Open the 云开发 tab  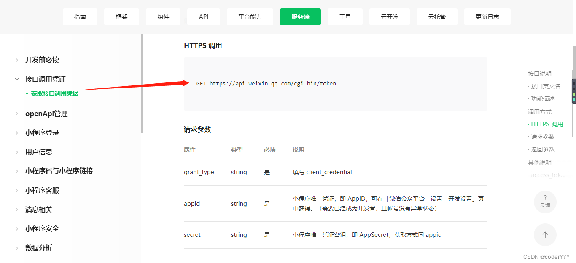tap(390, 17)
